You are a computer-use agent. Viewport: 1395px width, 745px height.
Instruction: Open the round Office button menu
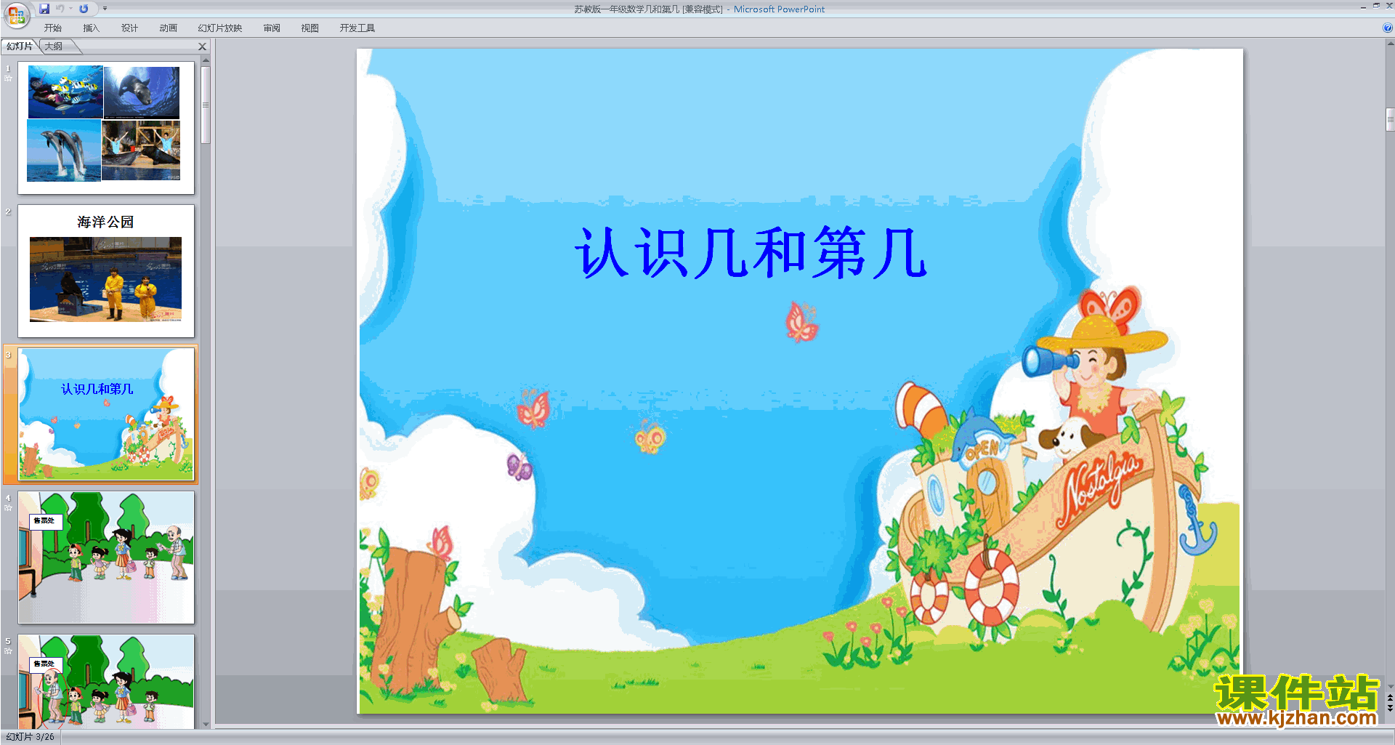pos(17,15)
